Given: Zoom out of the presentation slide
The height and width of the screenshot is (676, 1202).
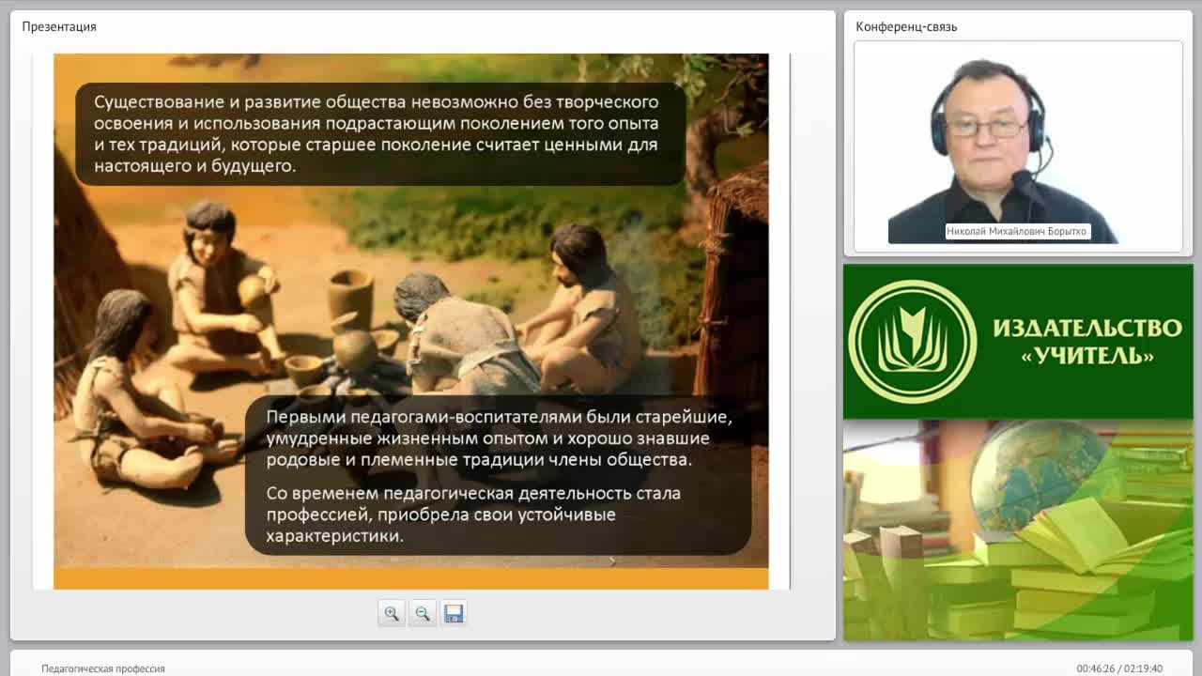Looking at the screenshot, I should [x=423, y=613].
